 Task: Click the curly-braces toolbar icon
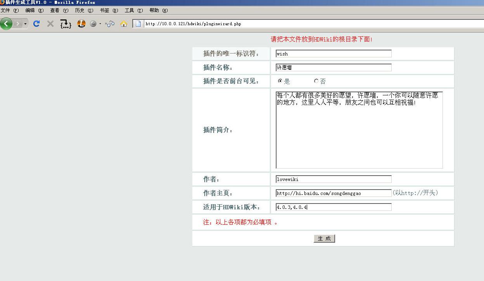tap(66, 24)
